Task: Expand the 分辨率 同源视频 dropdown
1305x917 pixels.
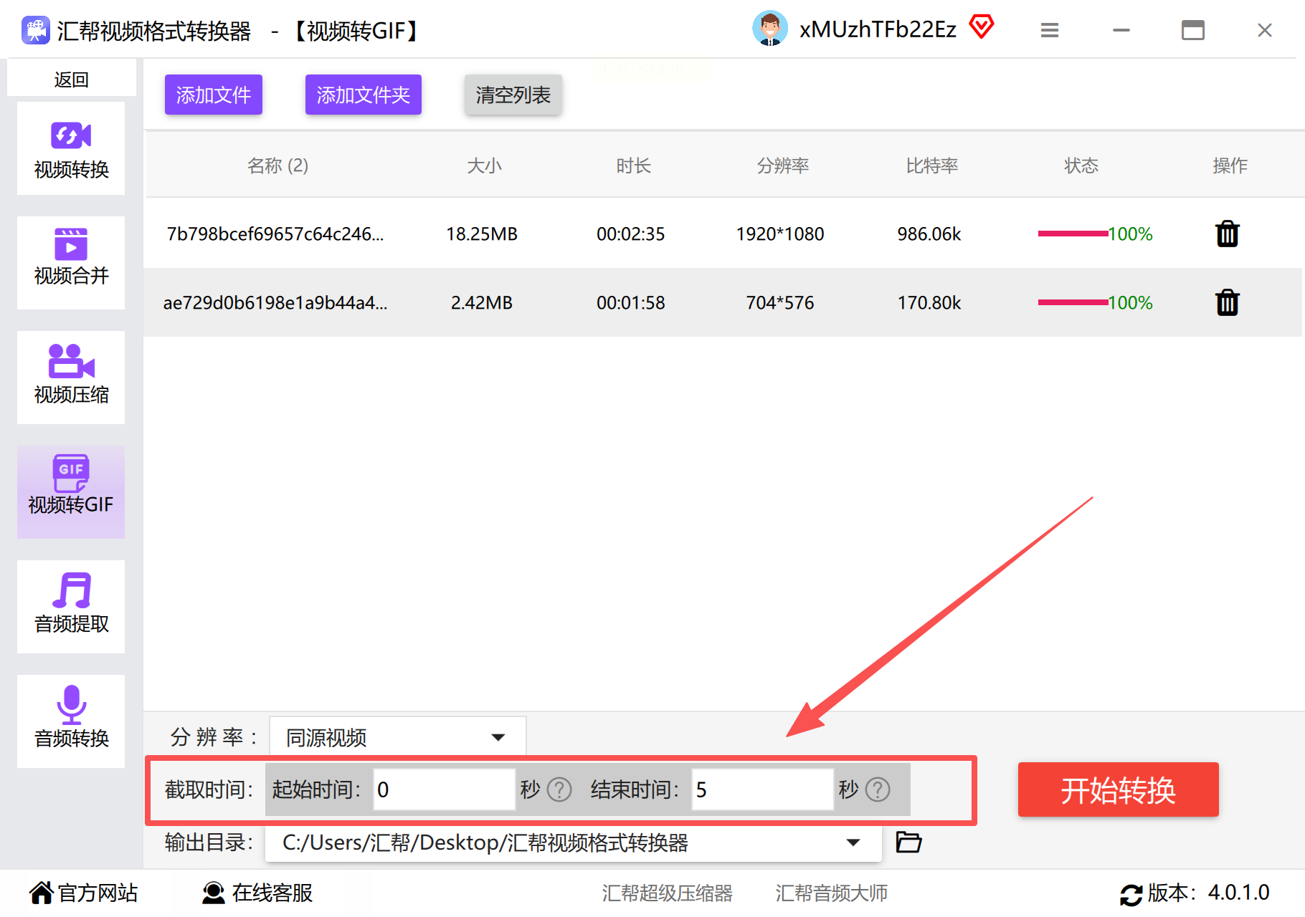Action: [398, 736]
